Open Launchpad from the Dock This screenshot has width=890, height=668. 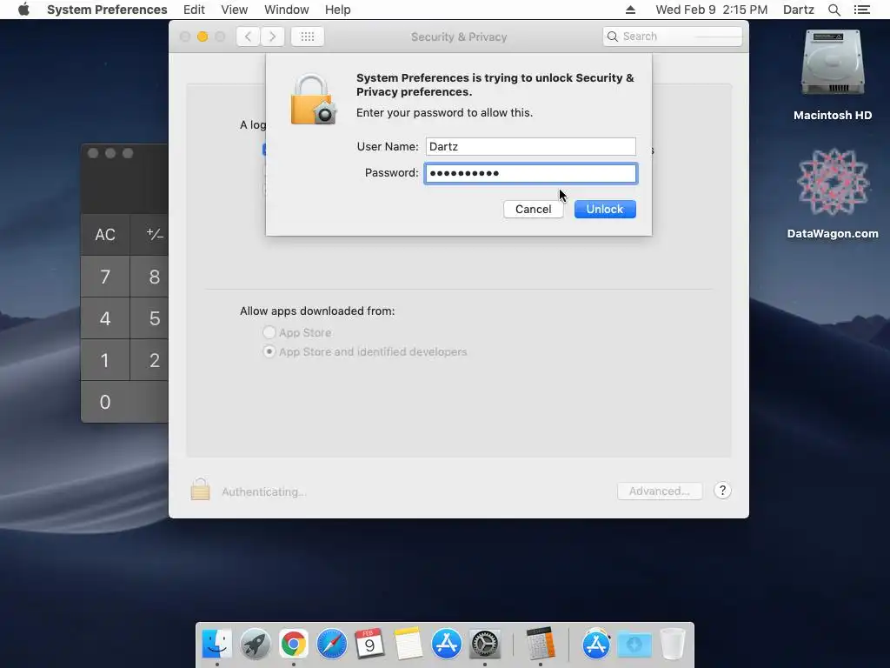click(255, 644)
